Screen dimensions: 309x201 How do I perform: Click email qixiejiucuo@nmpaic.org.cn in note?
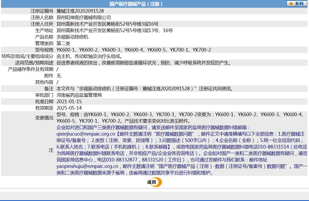86,134
